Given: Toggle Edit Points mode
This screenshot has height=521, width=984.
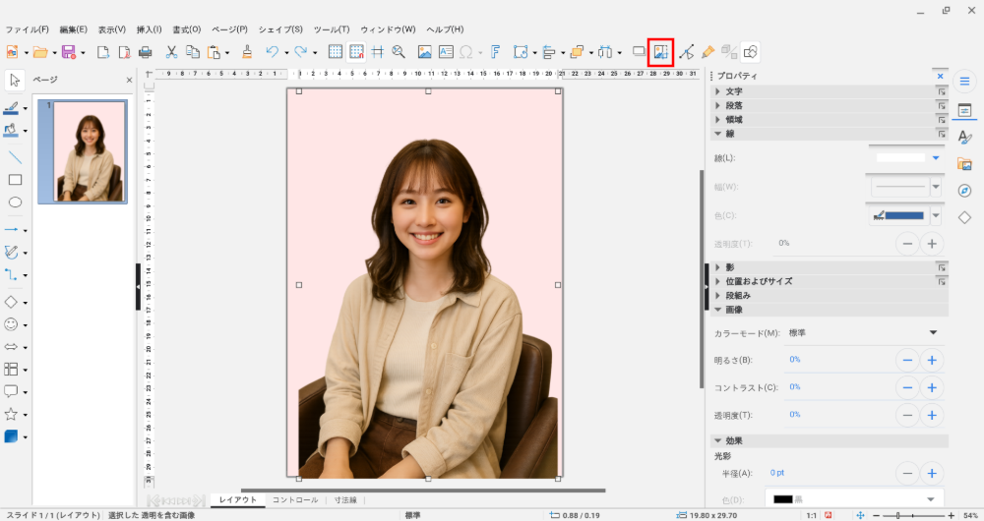Looking at the screenshot, I should coord(687,52).
